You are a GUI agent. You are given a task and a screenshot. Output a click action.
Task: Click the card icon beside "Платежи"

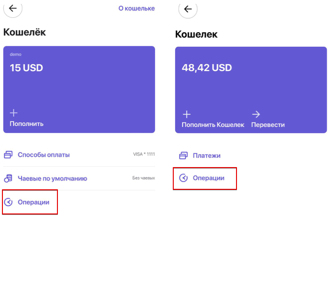(x=183, y=156)
